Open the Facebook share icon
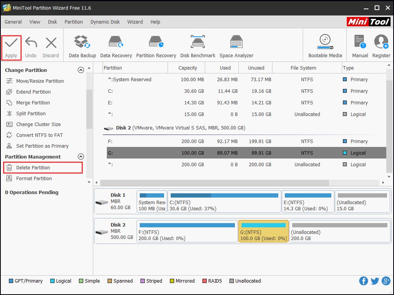 (363, 281)
